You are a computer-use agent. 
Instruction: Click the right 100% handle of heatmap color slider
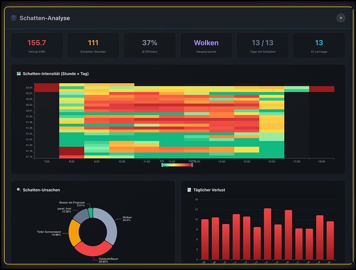[x=192, y=165]
